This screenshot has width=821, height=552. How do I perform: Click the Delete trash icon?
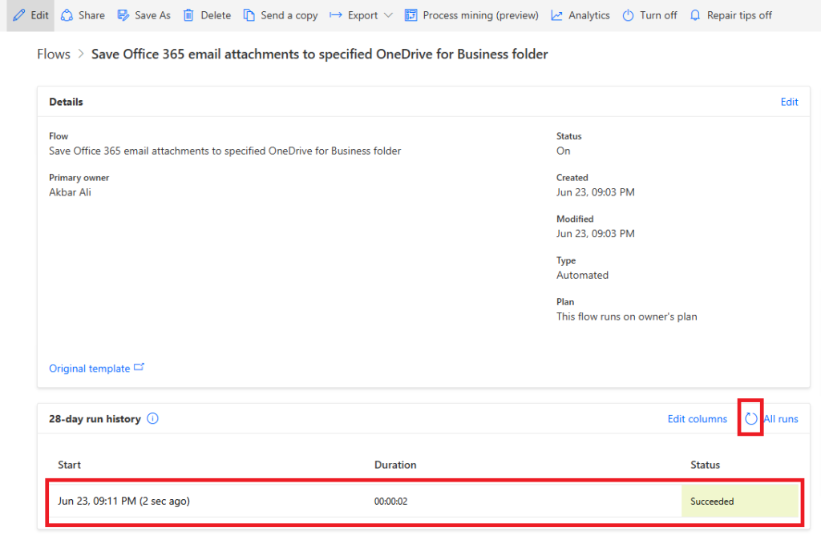(188, 15)
